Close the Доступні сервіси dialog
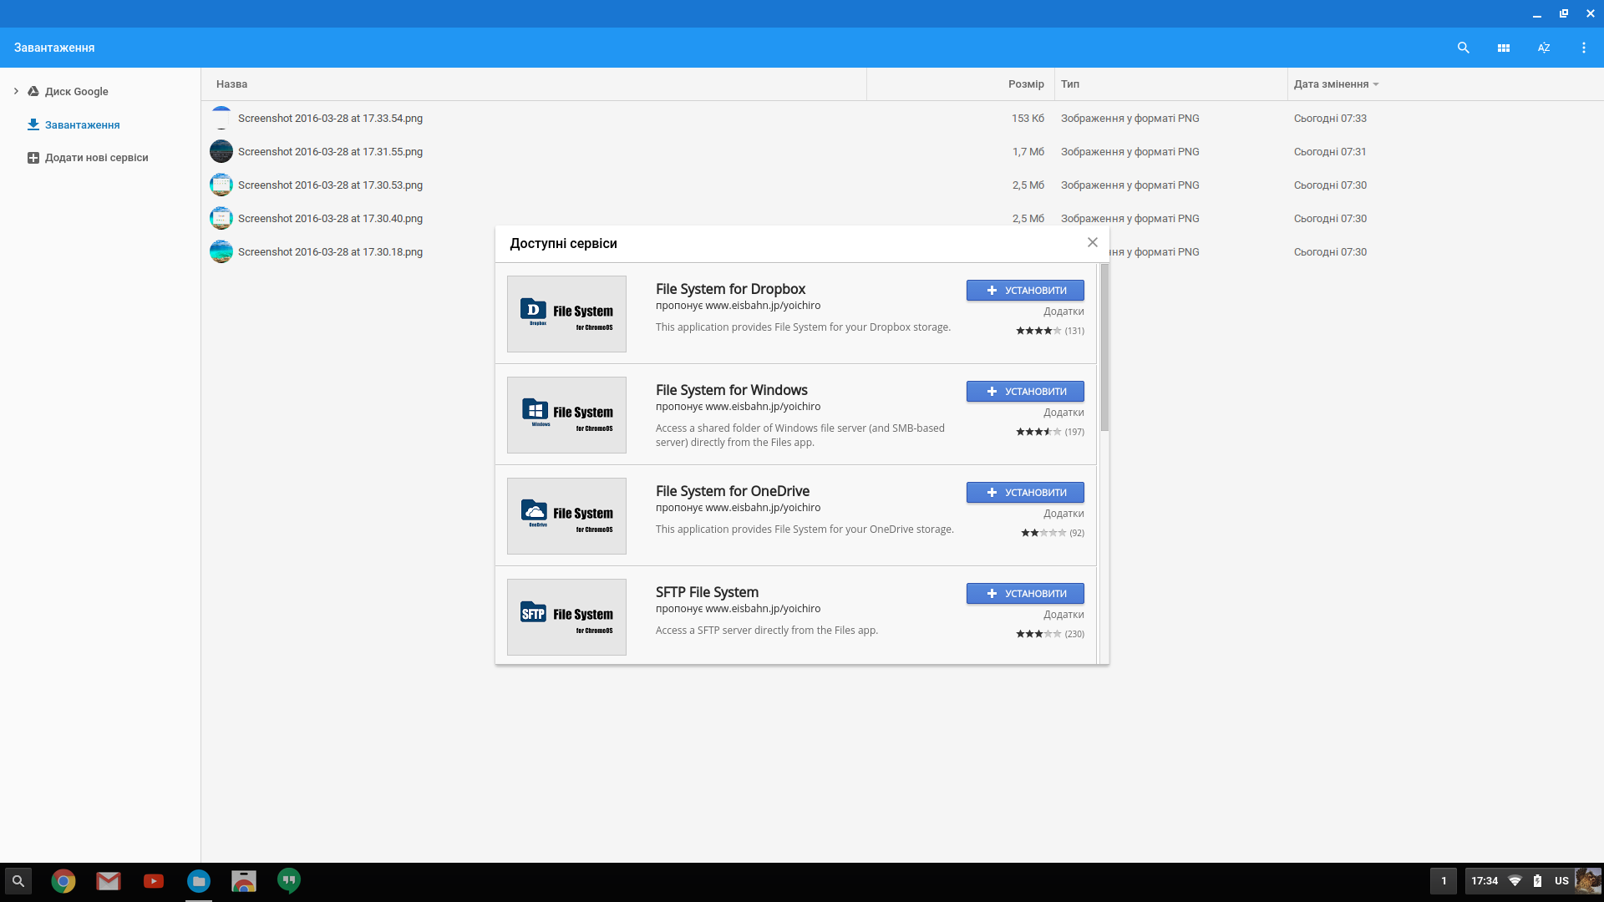Screen dimensions: 1604x902 coord(1092,242)
